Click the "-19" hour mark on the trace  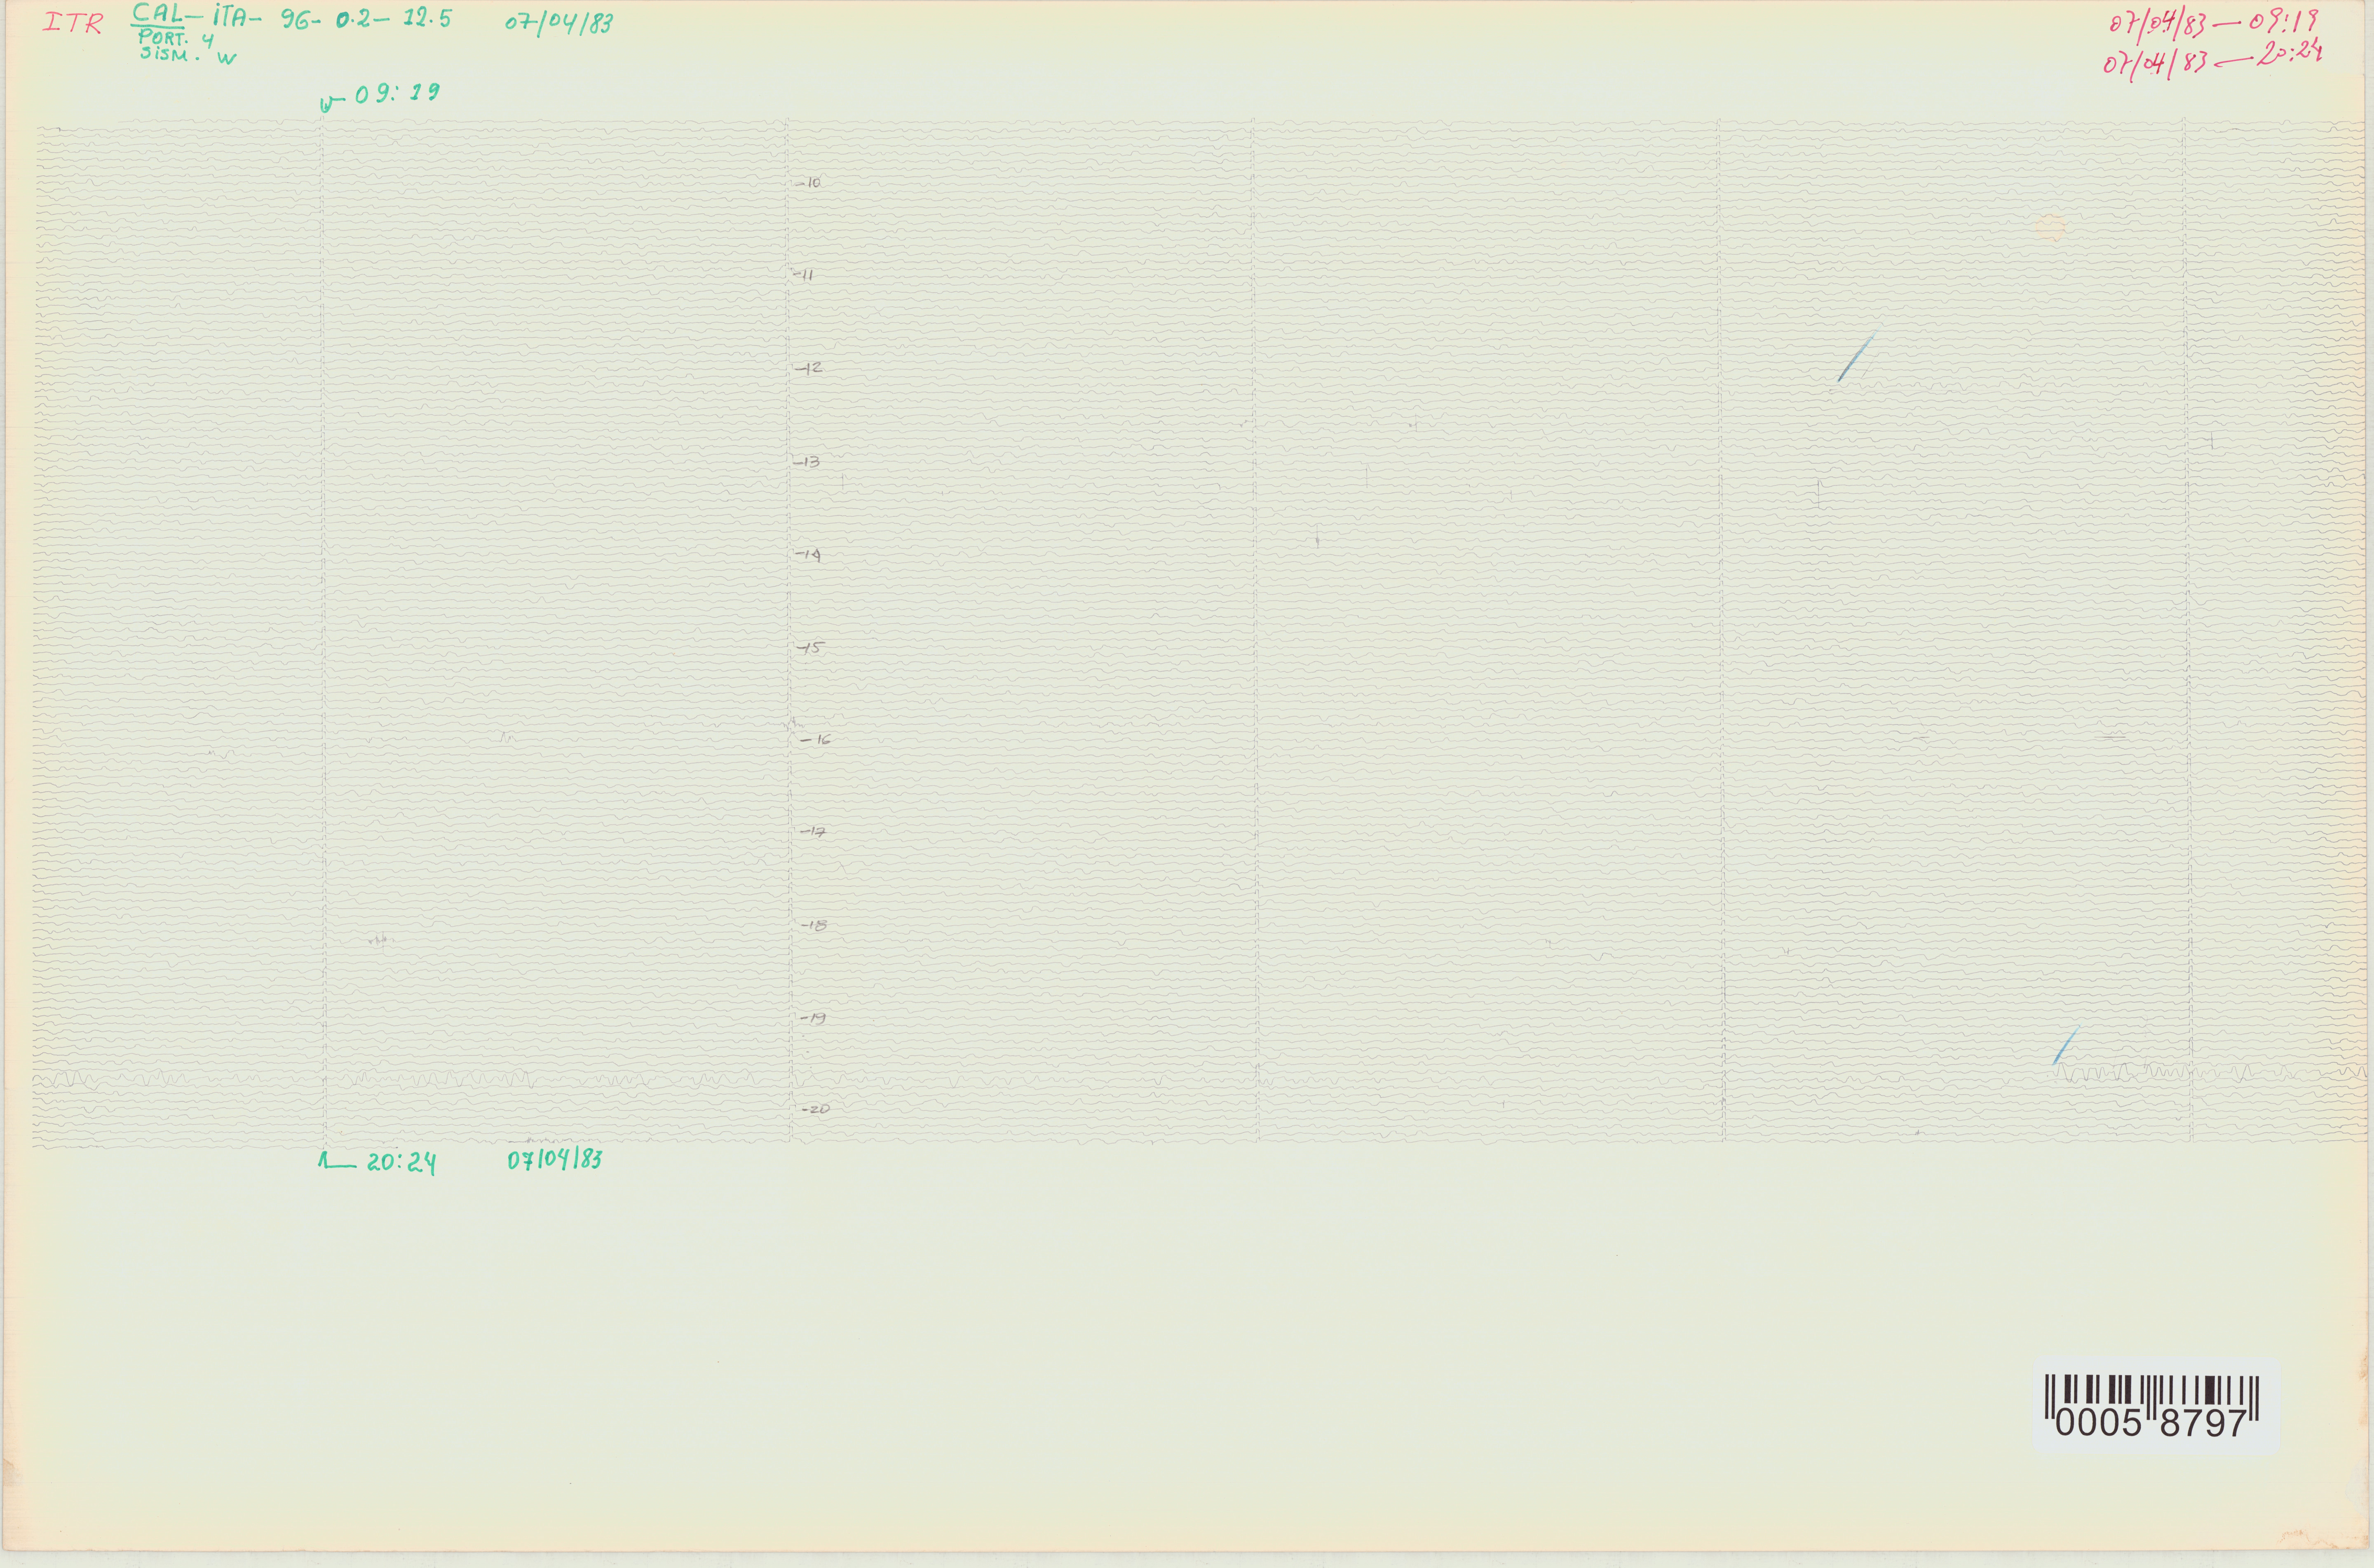pyautogui.click(x=813, y=1018)
